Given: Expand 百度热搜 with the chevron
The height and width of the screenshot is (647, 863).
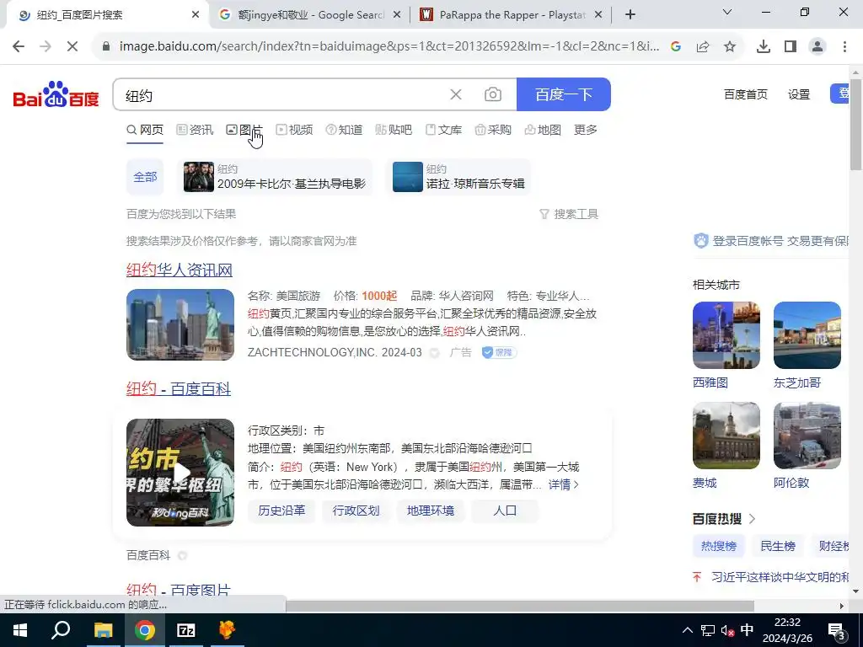Looking at the screenshot, I should pyautogui.click(x=753, y=519).
